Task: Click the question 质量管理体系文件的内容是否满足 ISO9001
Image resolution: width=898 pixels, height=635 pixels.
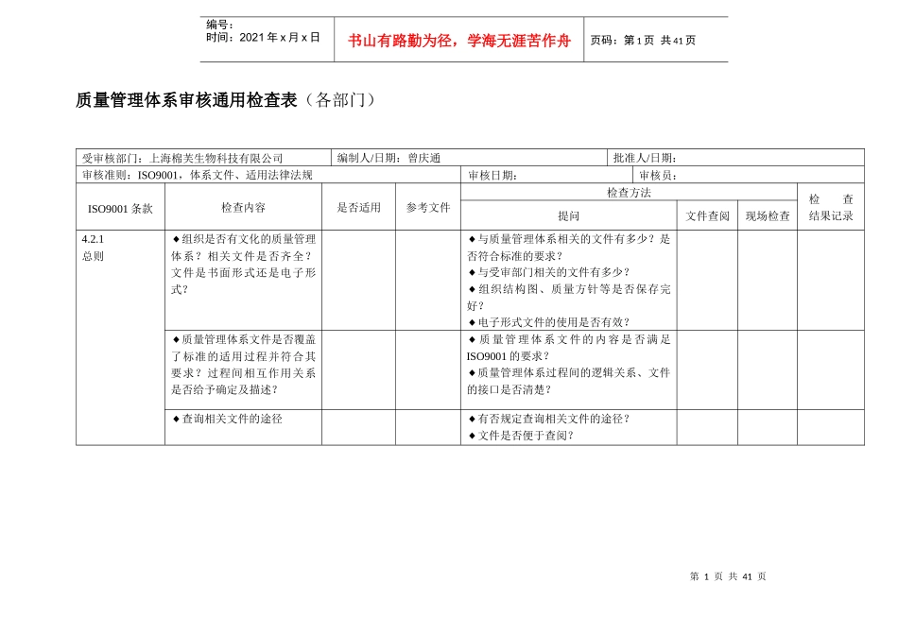Action: [569, 348]
